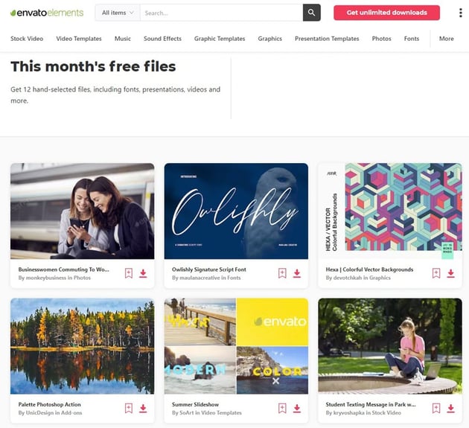Download the Businesswomen Commuting photo
The width and height of the screenshot is (469, 428).
[x=143, y=273]
